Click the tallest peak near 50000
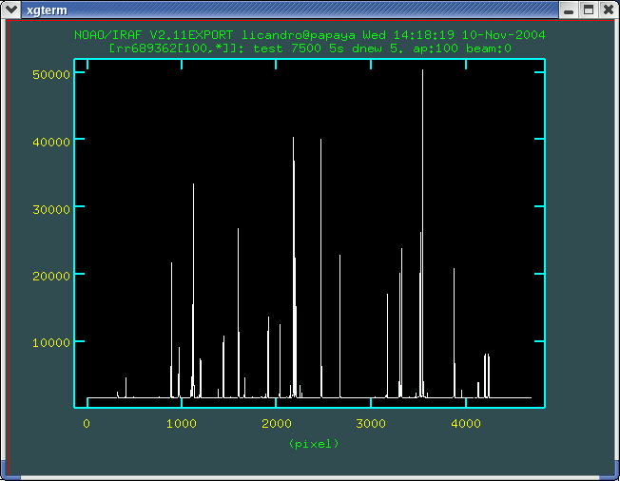The image size is (620, 481). point(422,72)
